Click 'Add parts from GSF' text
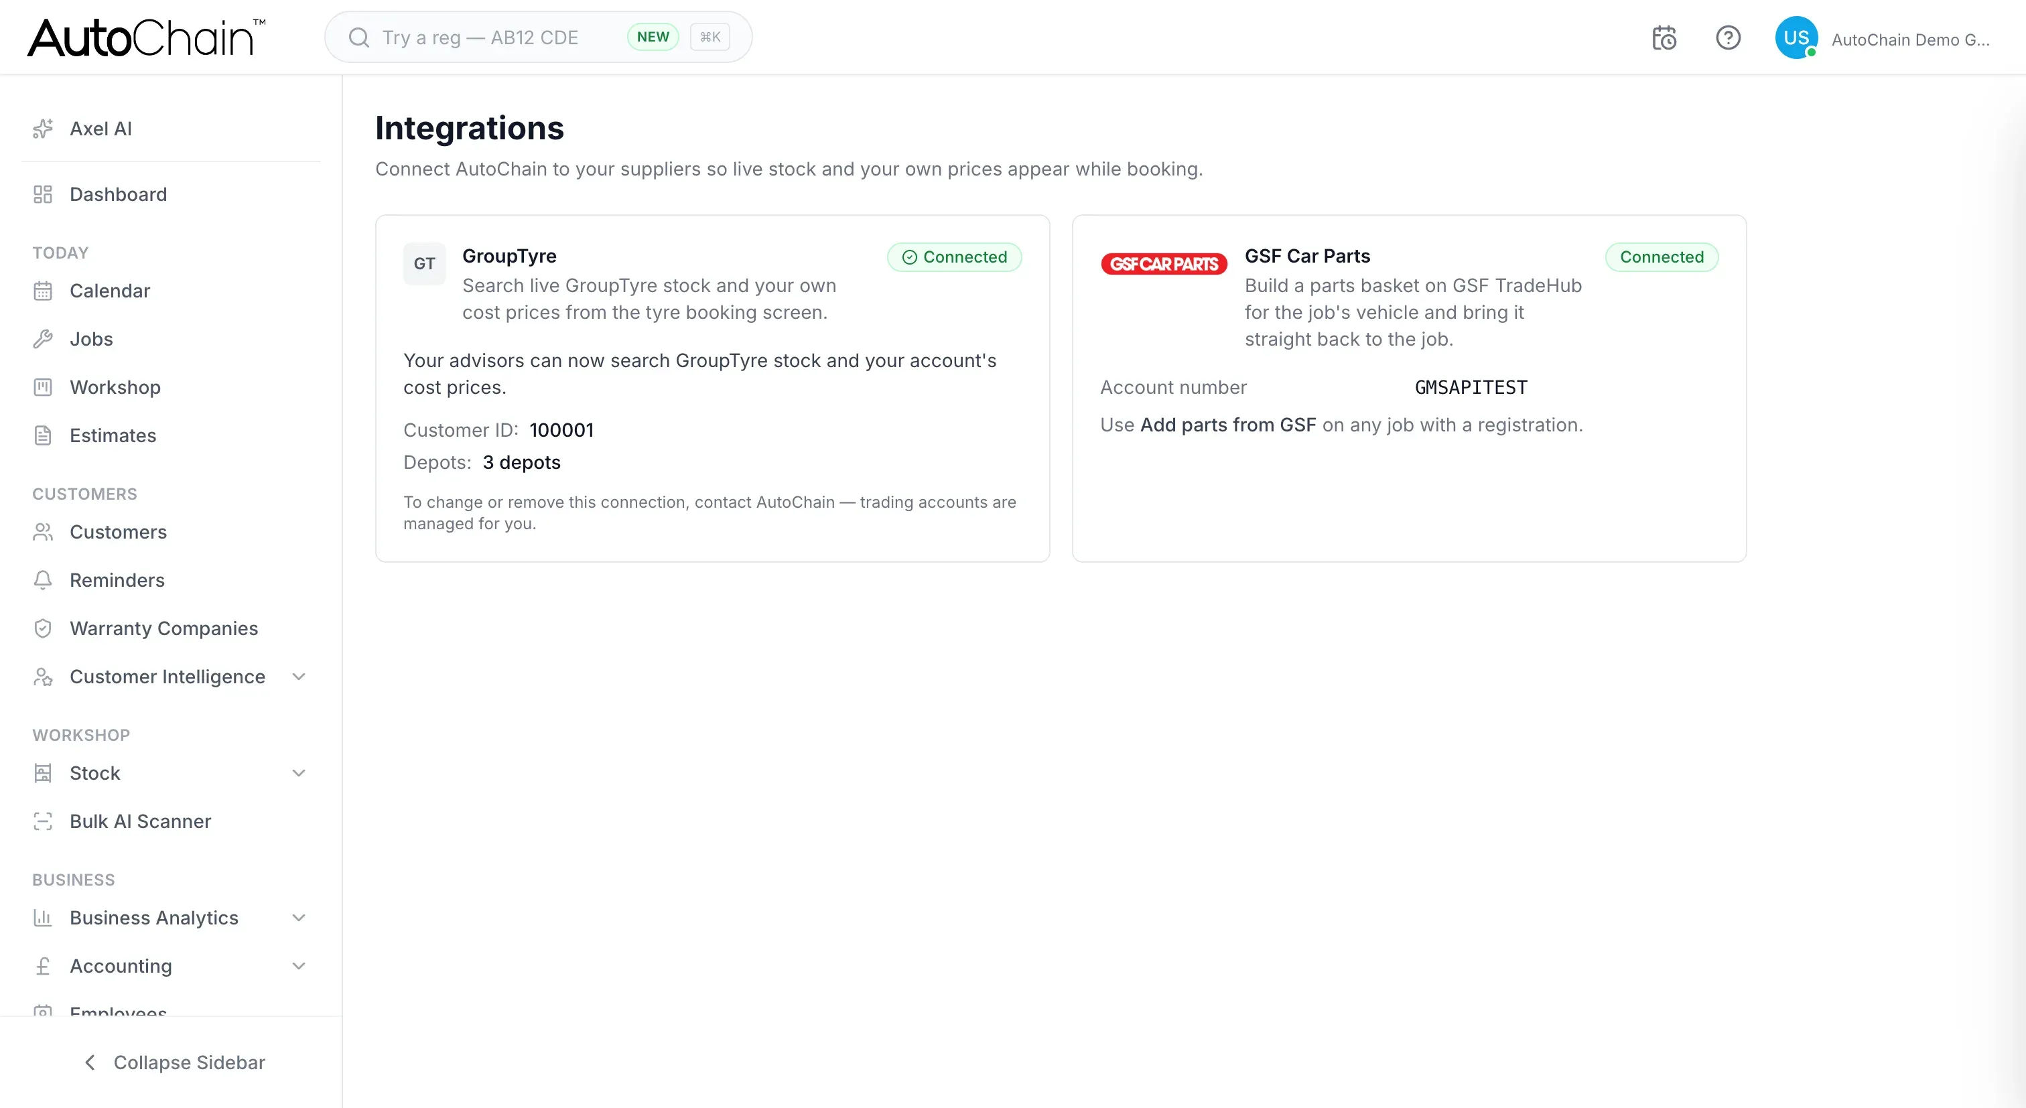This screenshot has height=1108, width=2026. click(x=1227, y=425)
